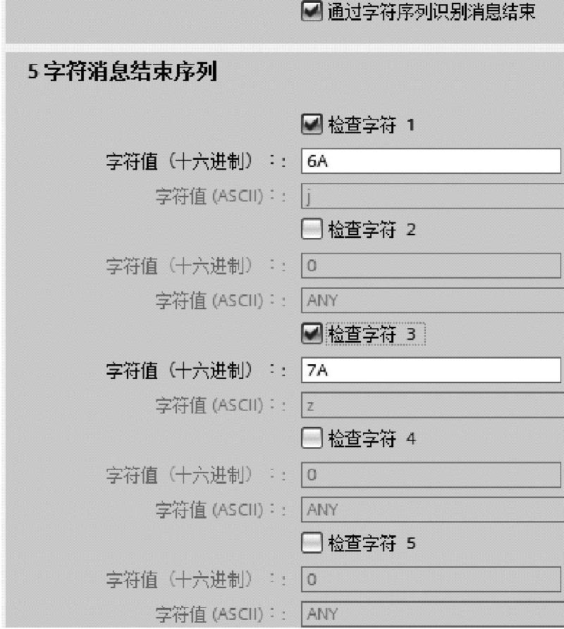Click ASCII field under 检查字符 5
This screenshot has height=629, width=564.
click(x=431, y=614)
